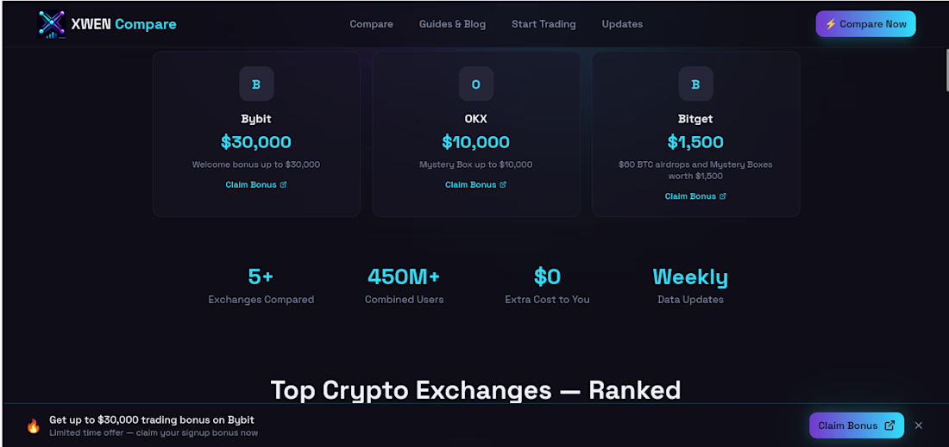Viewport: 949px width, 447px height.
Task: Click the page vertical scrollbar
Action: [946, 69]
